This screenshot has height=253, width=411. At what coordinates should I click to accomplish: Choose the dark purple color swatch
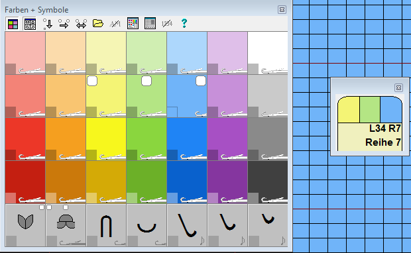click(x=227, y=181)
